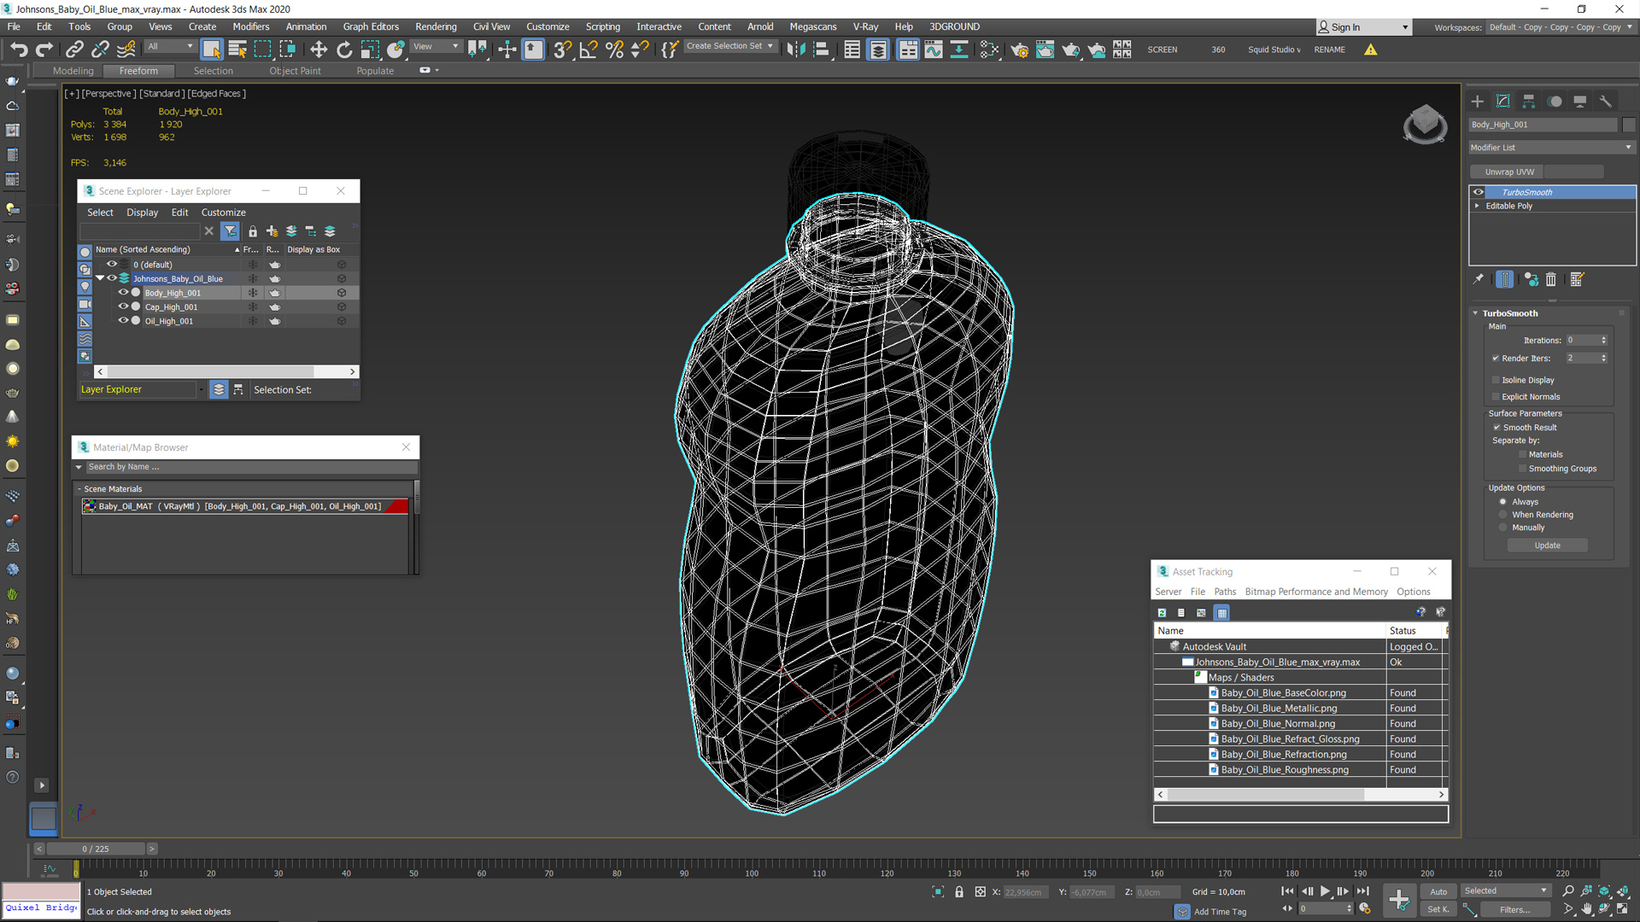This screenshot has width=1640, height=922.
Task: Click the Sign In button
Action: pos(1344,27)
